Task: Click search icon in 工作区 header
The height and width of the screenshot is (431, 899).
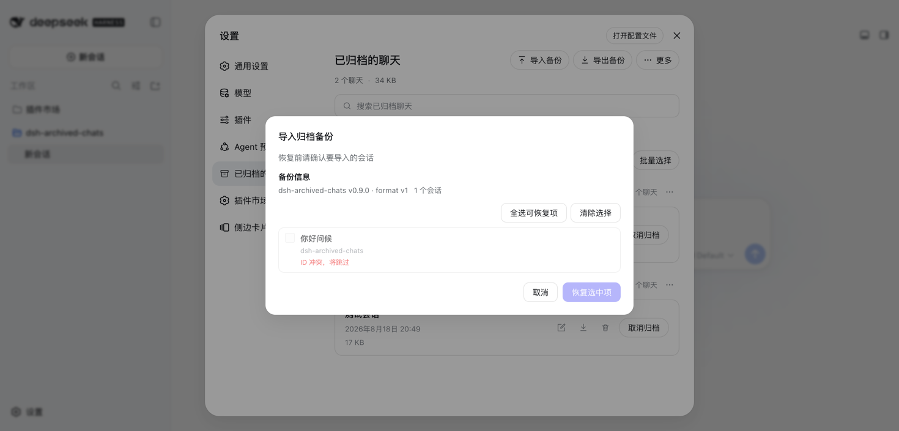Action: click(x=116, y=86)
